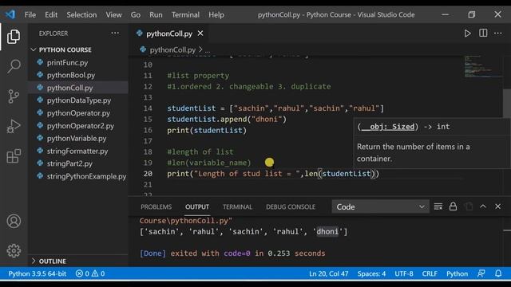Split the editor to the right
Viewport: 511px width, 287px height.
point(483,33)
